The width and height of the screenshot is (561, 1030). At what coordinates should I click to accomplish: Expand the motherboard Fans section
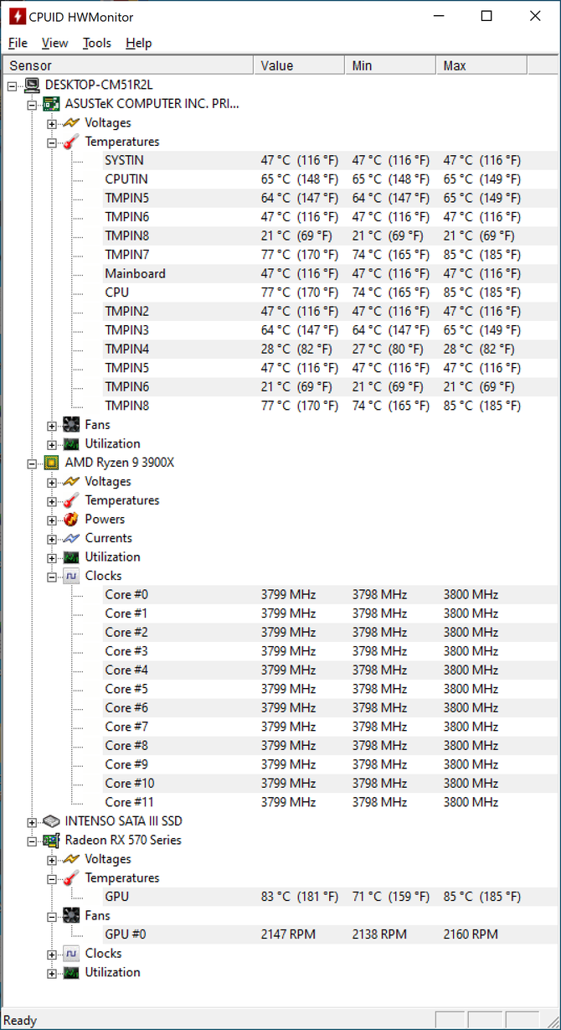(52, 426)
